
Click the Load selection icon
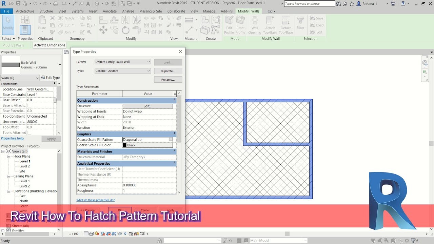(x=316, y=25)
